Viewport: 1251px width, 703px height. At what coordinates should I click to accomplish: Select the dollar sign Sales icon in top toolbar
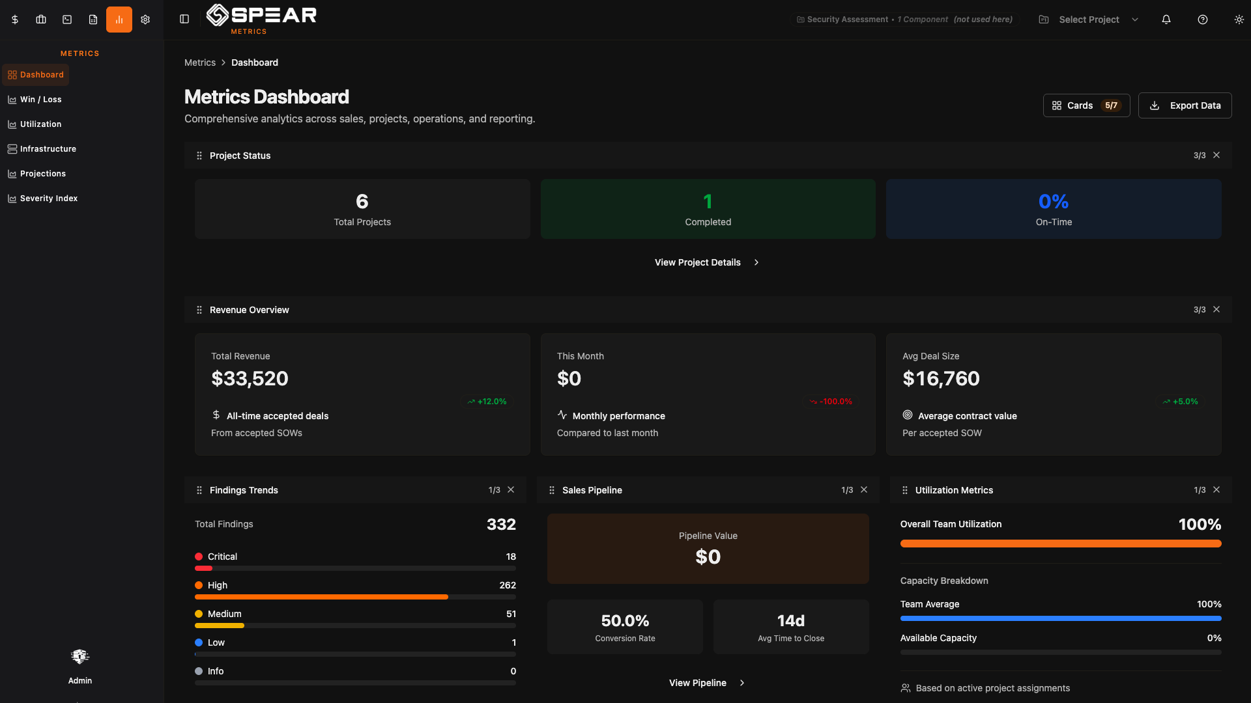14,19
